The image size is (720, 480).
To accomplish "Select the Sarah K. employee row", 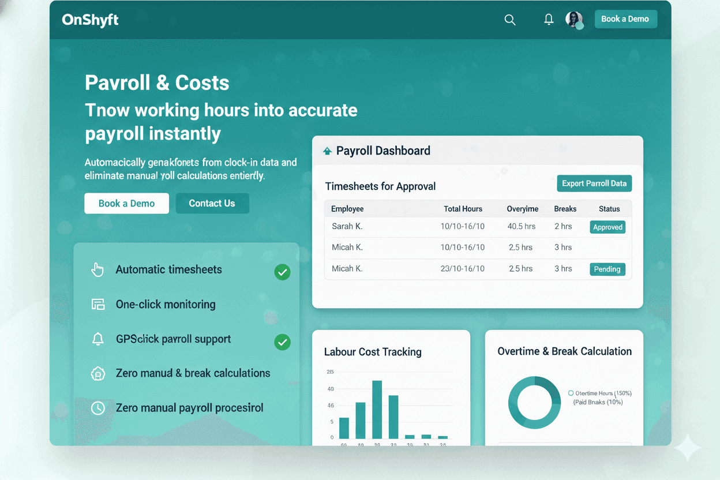I will pyautogui.click(x=478, y=227).
